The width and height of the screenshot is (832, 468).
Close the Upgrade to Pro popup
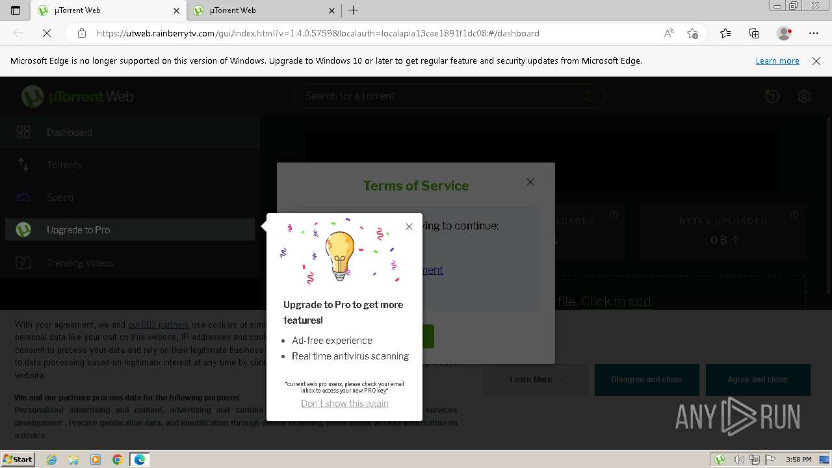click(x=409, y=226)
